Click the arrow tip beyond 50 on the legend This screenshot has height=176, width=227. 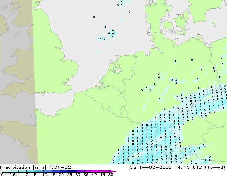point(113,172)
